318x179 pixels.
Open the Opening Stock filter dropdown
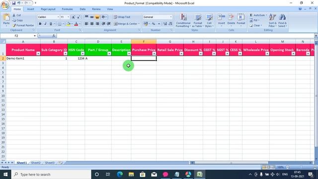point(293,54)
